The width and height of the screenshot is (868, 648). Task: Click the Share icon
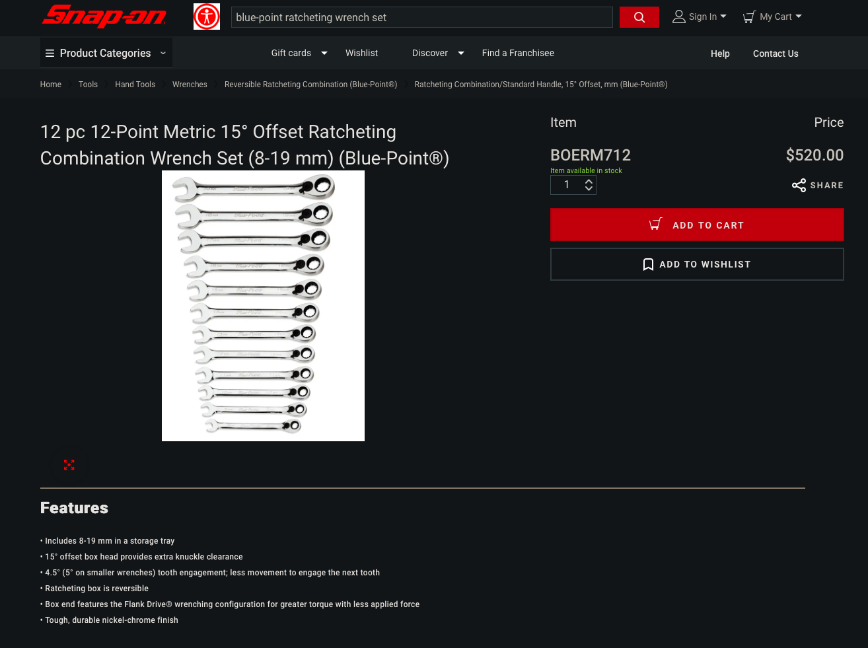pos(799,186)
